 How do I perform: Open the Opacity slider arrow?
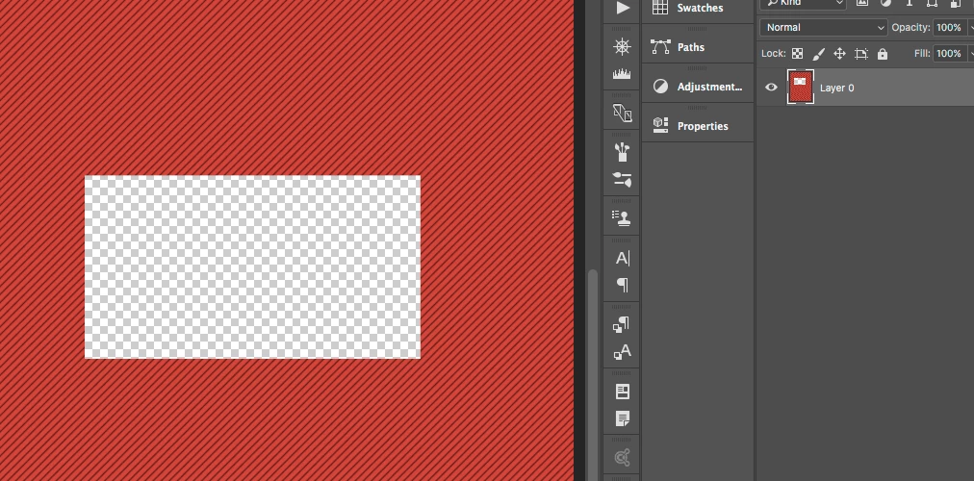coord(970,27)
